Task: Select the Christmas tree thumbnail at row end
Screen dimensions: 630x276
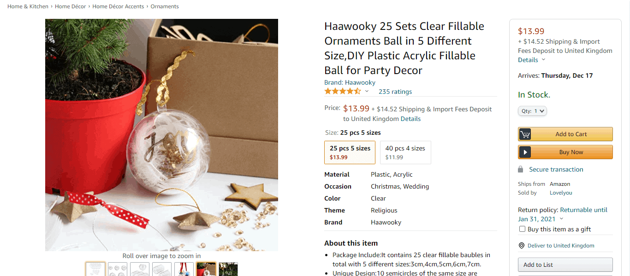Action: (x=228, y=269)
